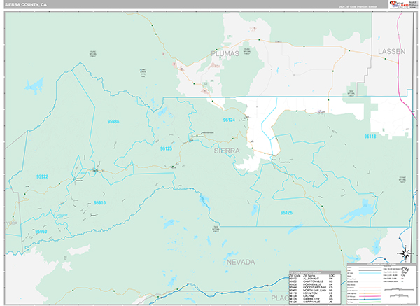Click the 'ZIP Name' column header
This screenshot has height=306, width=420.
(309, 276)
